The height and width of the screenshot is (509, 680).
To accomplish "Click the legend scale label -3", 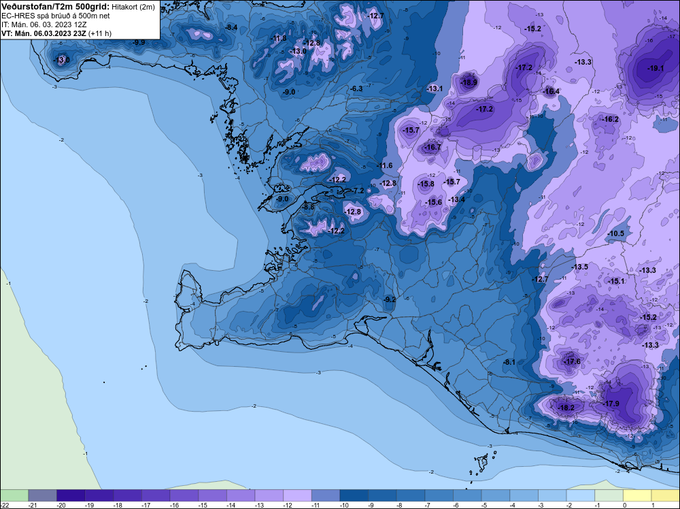I will (x=542, y=505).
